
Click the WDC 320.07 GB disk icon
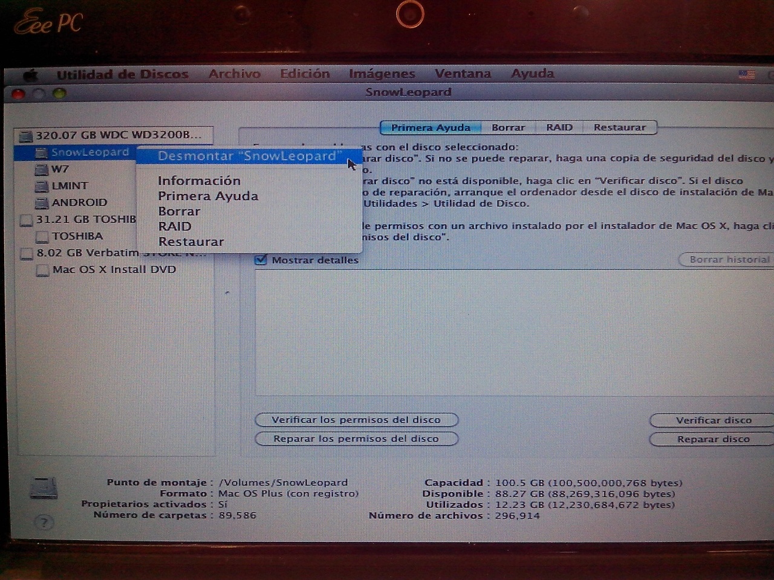click(25, 135)
